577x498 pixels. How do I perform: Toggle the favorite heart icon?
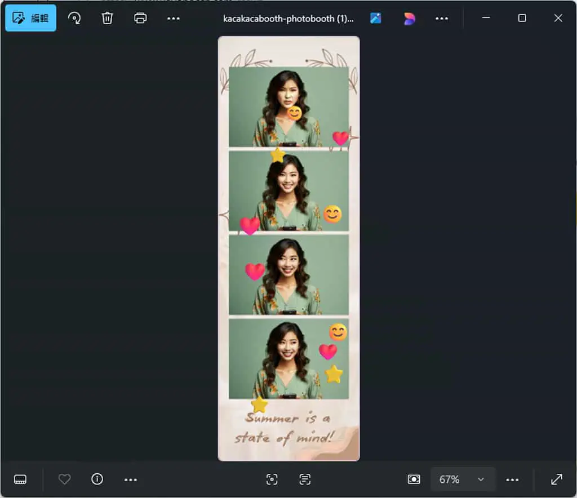(x=64, y=479)
